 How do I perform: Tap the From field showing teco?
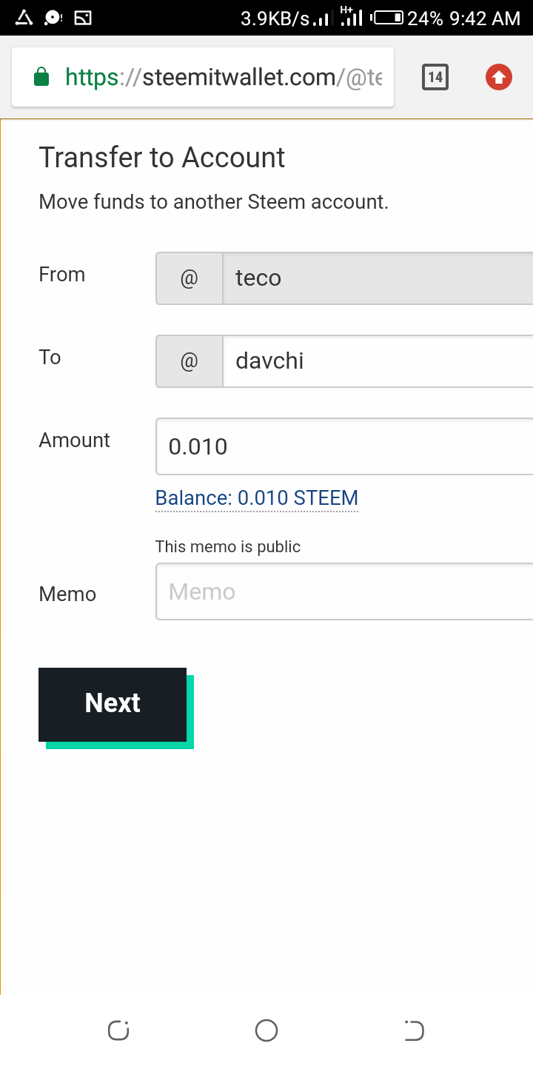[x=378, y=278]
